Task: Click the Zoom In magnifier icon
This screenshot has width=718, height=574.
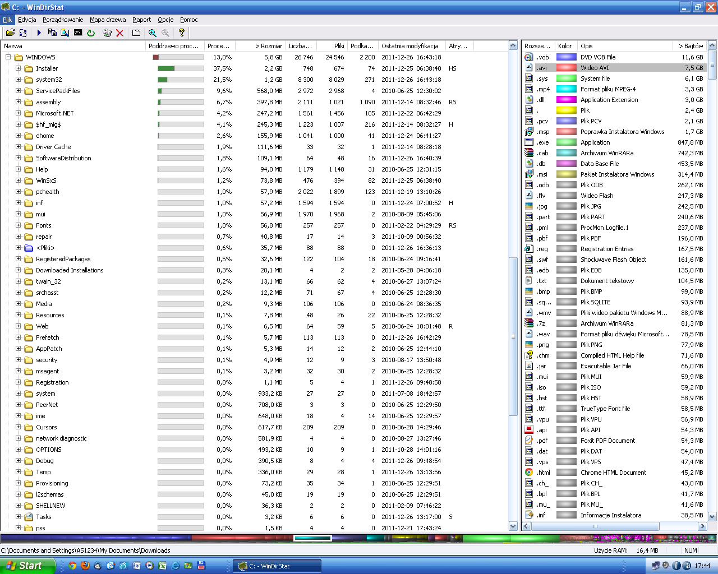Action: coord(153,33)
